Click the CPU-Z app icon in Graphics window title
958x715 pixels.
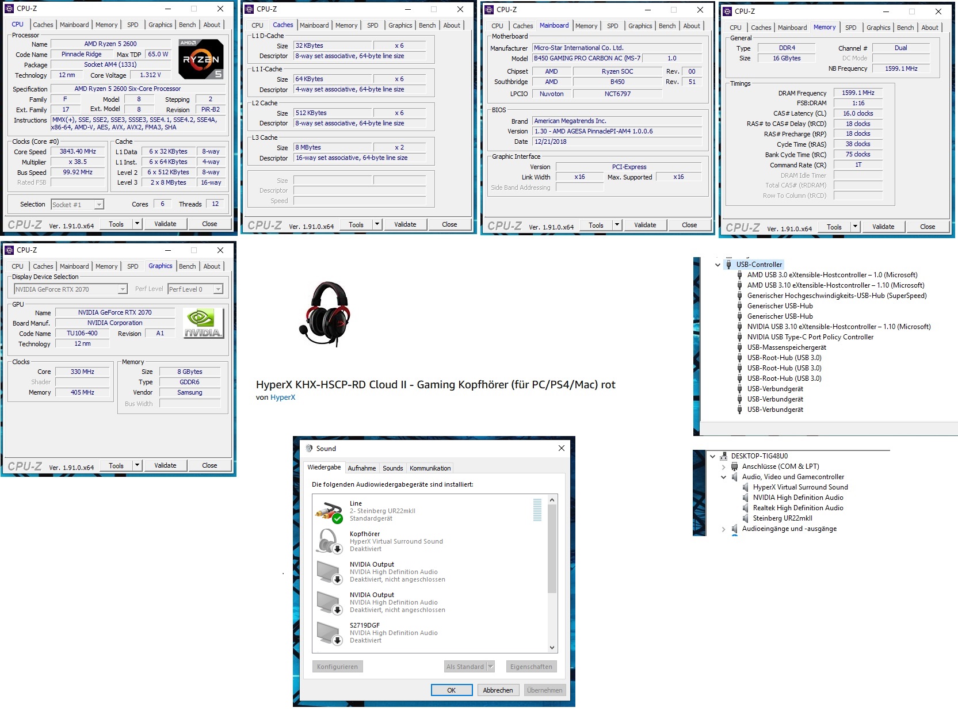9,250
